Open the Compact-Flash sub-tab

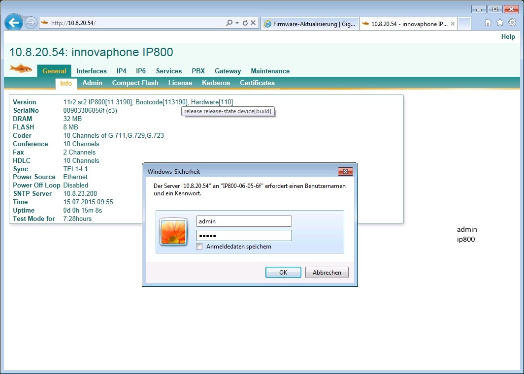tap(135, 83)
